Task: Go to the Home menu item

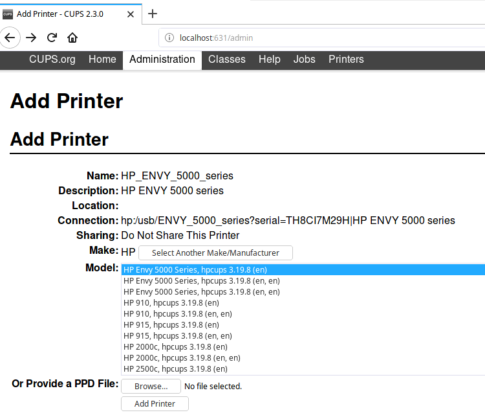Action: tap(102, 60)
